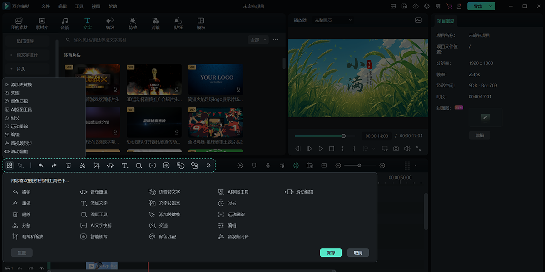Open the 文件 menu

[45, 6]
